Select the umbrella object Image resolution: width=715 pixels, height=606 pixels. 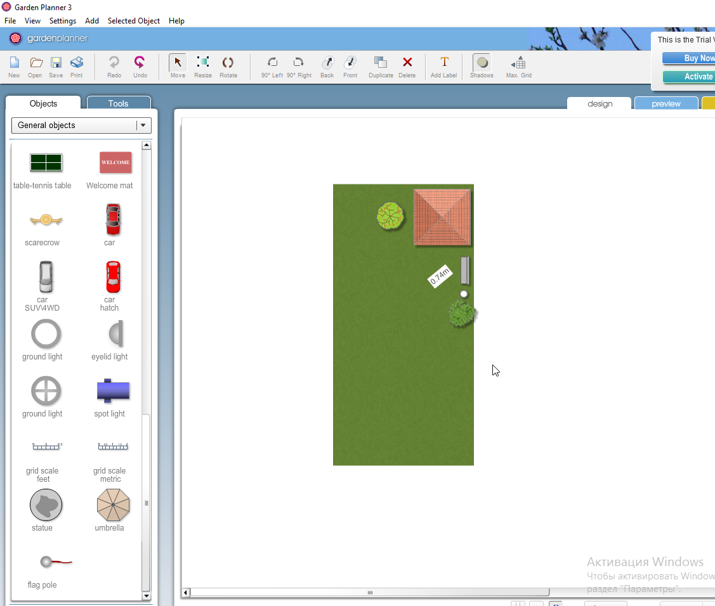click(113, 505)
